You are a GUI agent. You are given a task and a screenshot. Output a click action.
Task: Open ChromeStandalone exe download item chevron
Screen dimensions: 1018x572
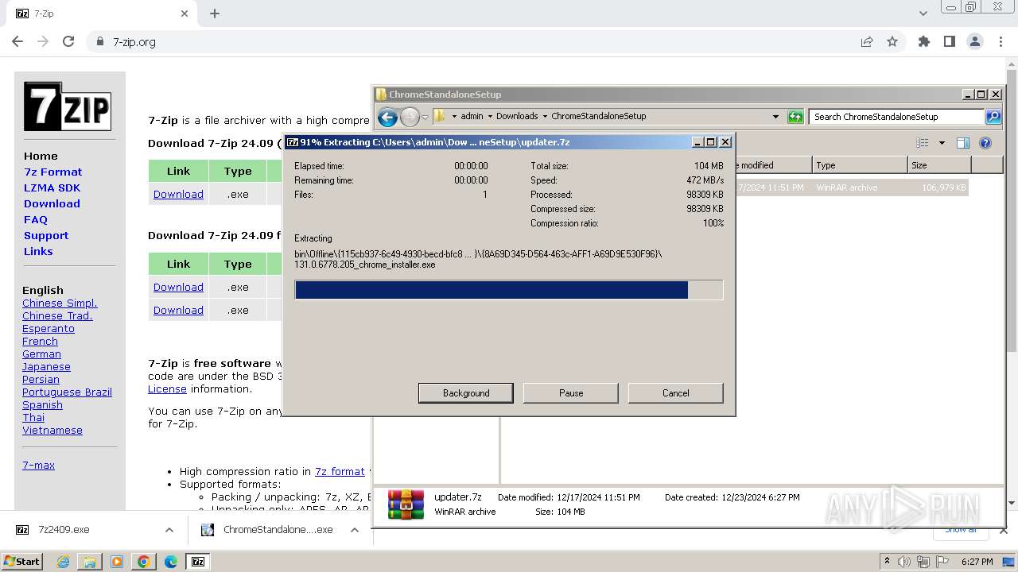[355, 530]
